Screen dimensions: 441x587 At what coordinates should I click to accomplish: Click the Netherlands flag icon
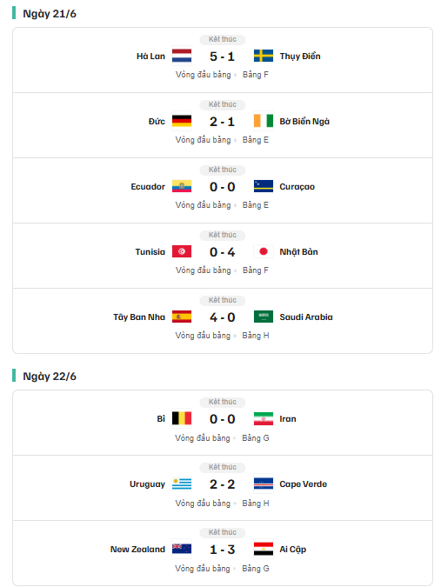point(182,57)
